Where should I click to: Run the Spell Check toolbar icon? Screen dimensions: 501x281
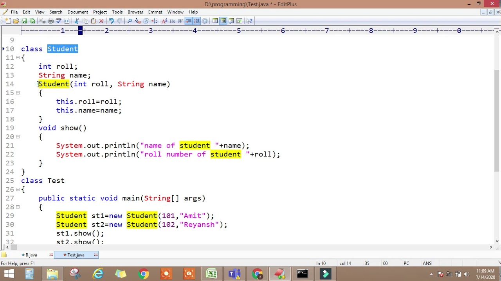[58, 21]
